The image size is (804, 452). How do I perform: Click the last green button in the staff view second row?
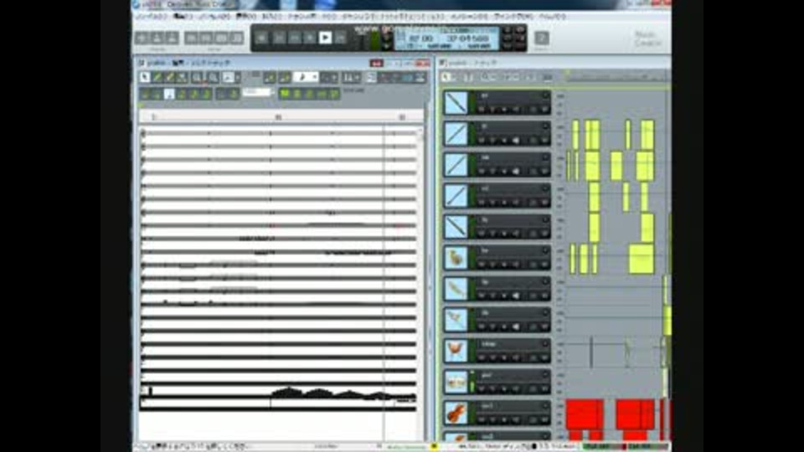334,94
